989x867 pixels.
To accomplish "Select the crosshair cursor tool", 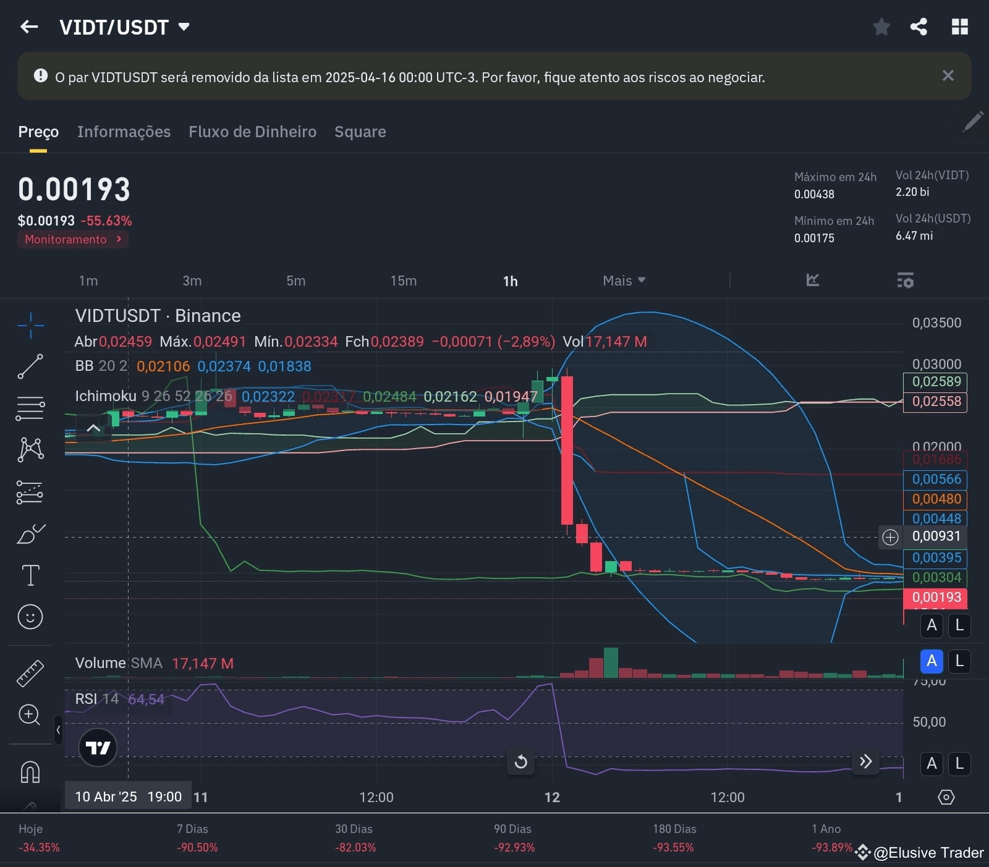I will 30,326.
